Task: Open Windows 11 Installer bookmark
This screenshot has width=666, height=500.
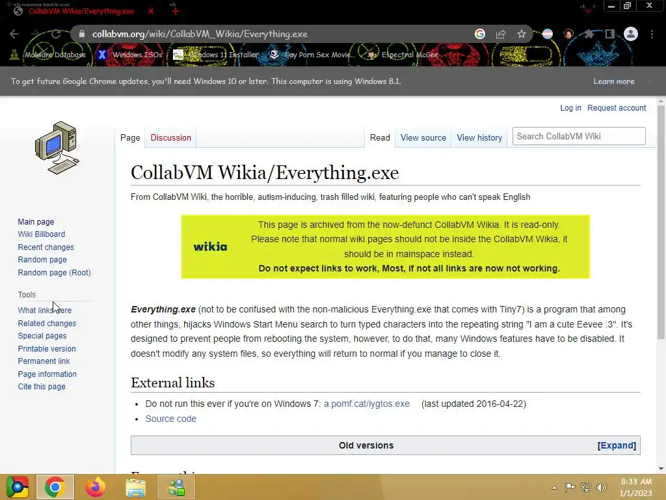Action: click(x=216, y=55)
